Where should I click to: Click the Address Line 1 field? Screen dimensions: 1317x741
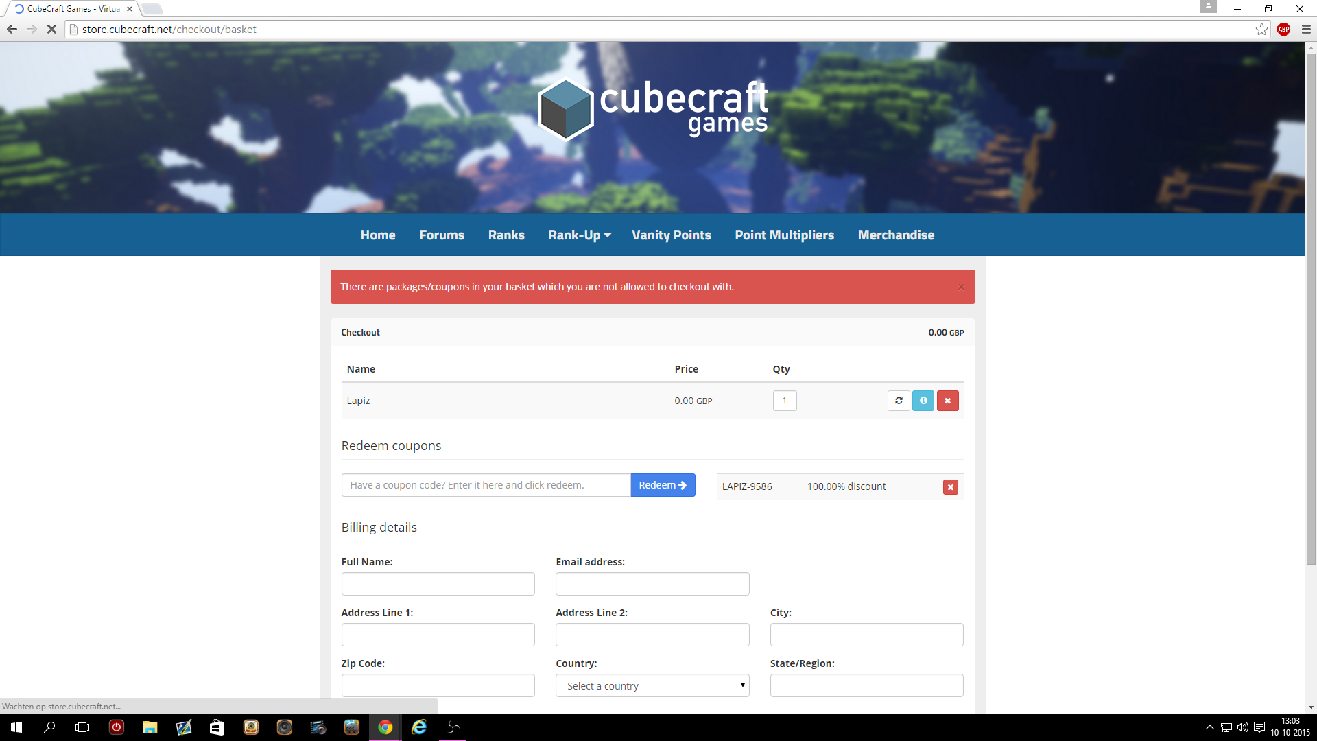438,635
